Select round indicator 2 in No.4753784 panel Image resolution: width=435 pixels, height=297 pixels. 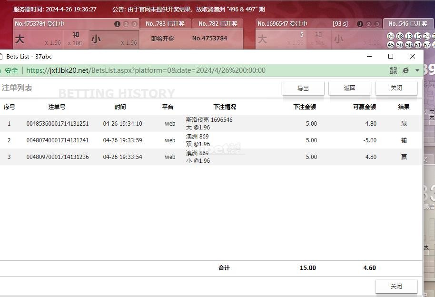(x=126, y=24)
